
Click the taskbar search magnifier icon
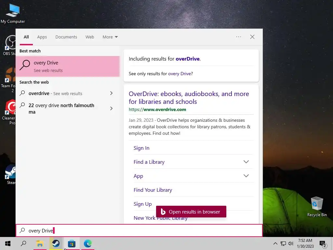23,243
